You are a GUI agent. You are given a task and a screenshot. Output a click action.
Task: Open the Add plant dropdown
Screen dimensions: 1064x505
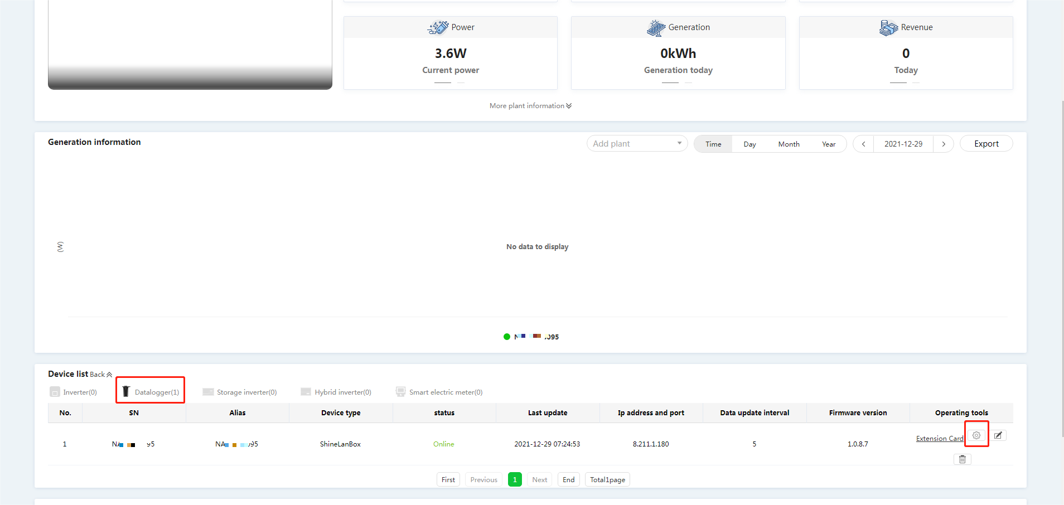tap(637, 144)
